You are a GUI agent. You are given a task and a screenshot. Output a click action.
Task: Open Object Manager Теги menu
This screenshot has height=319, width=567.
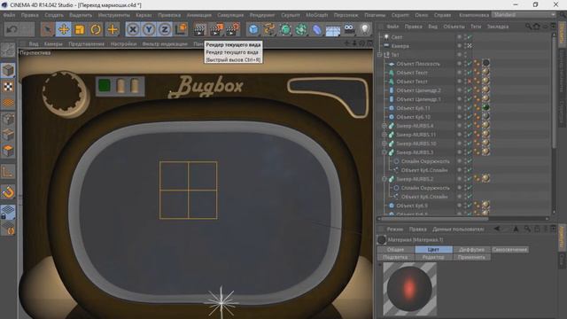476,27
